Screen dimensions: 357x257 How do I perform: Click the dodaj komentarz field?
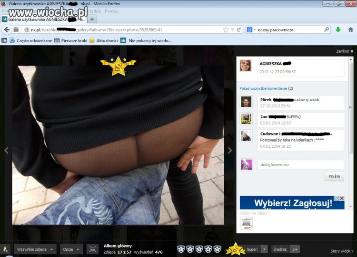click(x=300, y=165)
